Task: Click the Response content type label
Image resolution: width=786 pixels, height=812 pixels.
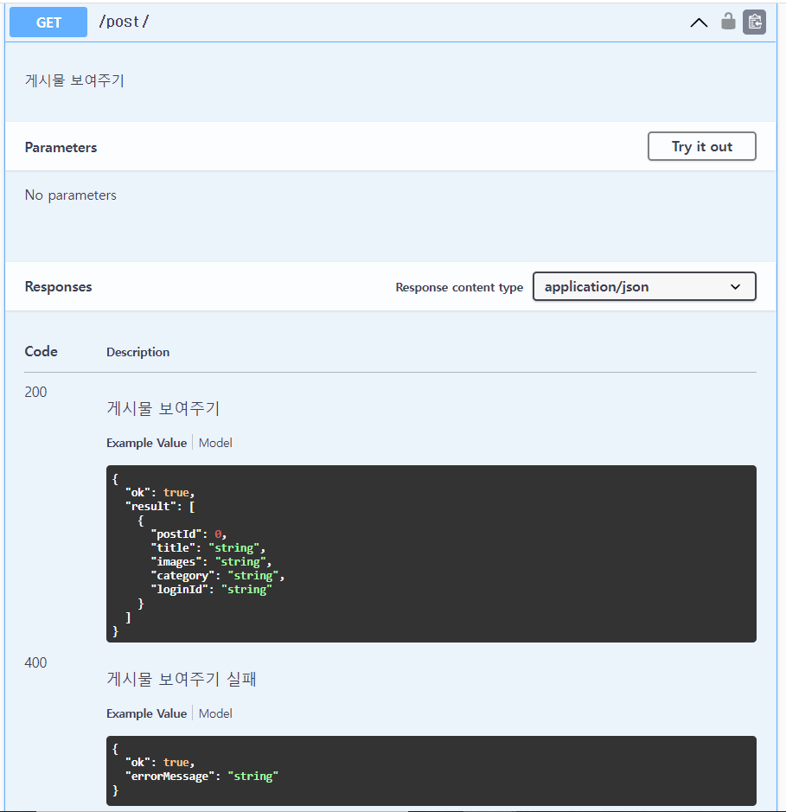Action: pos(459,287)
